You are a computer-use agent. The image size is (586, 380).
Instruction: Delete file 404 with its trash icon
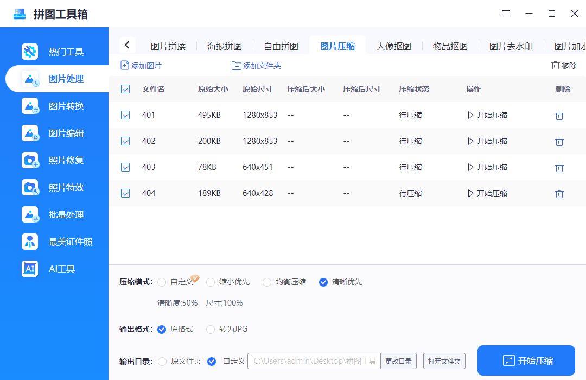pos(559,194)
